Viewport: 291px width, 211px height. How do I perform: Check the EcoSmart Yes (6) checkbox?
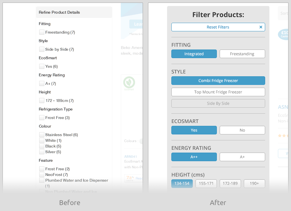(42, 66)
